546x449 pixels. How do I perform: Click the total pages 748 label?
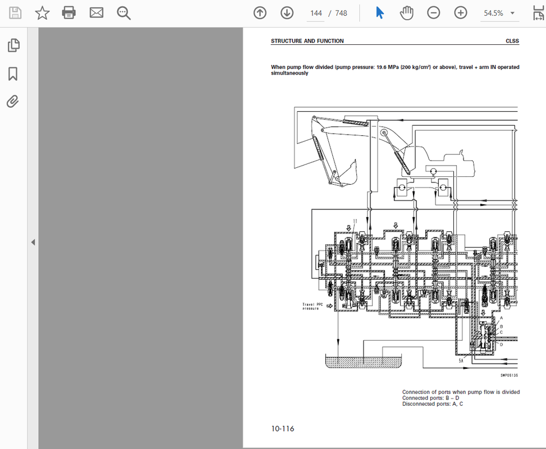pyautogui.click(x=341, y=13)
